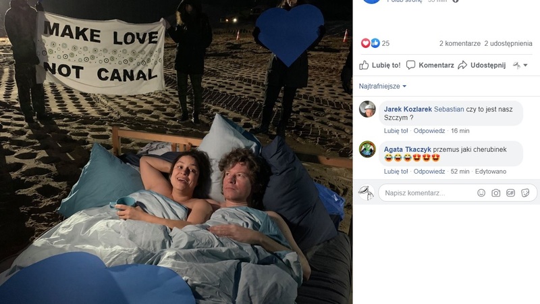Insert an emoji with the smiley icon

(x=481, y=193)
